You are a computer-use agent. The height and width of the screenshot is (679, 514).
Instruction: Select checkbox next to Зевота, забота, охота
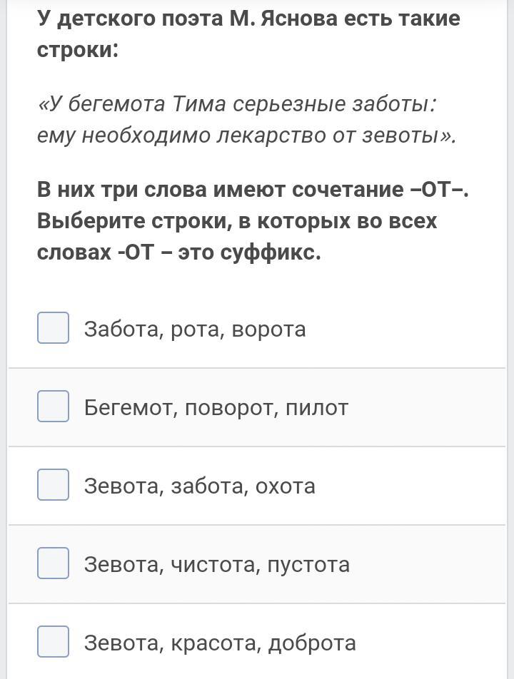(53, 485)
